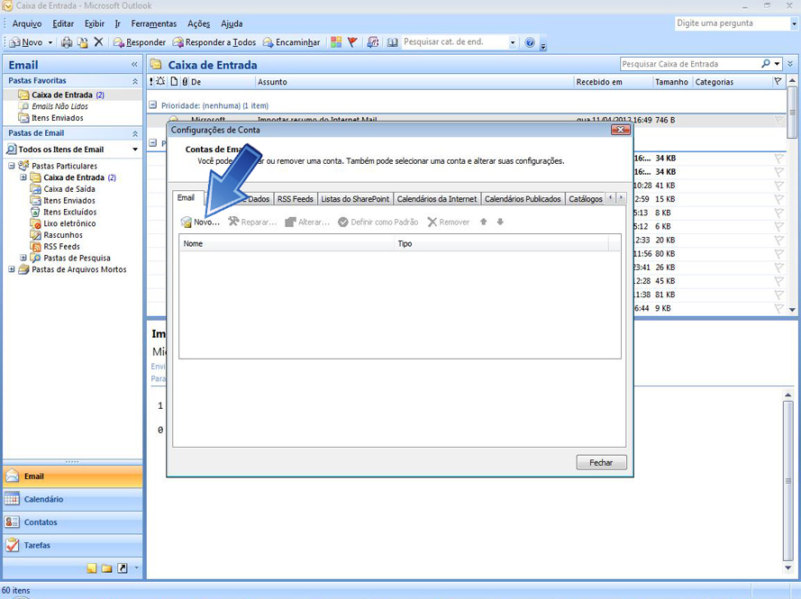Click the Remover account icon
801x599 pixels.
pyautogui.click(x=432, y=222)
